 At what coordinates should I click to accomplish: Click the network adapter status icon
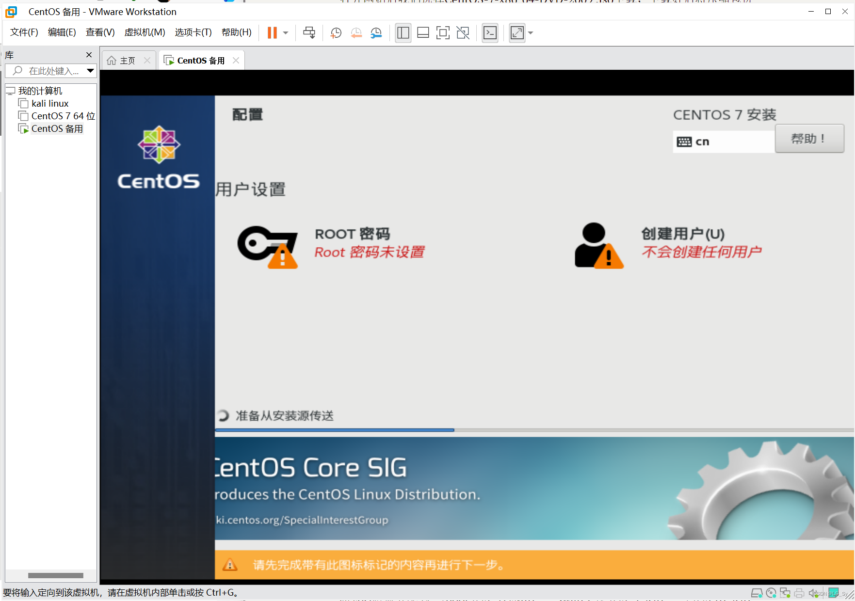785,593
